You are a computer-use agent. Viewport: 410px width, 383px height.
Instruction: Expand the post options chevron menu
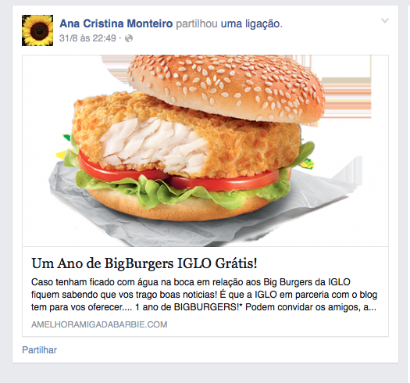(385, 20)
